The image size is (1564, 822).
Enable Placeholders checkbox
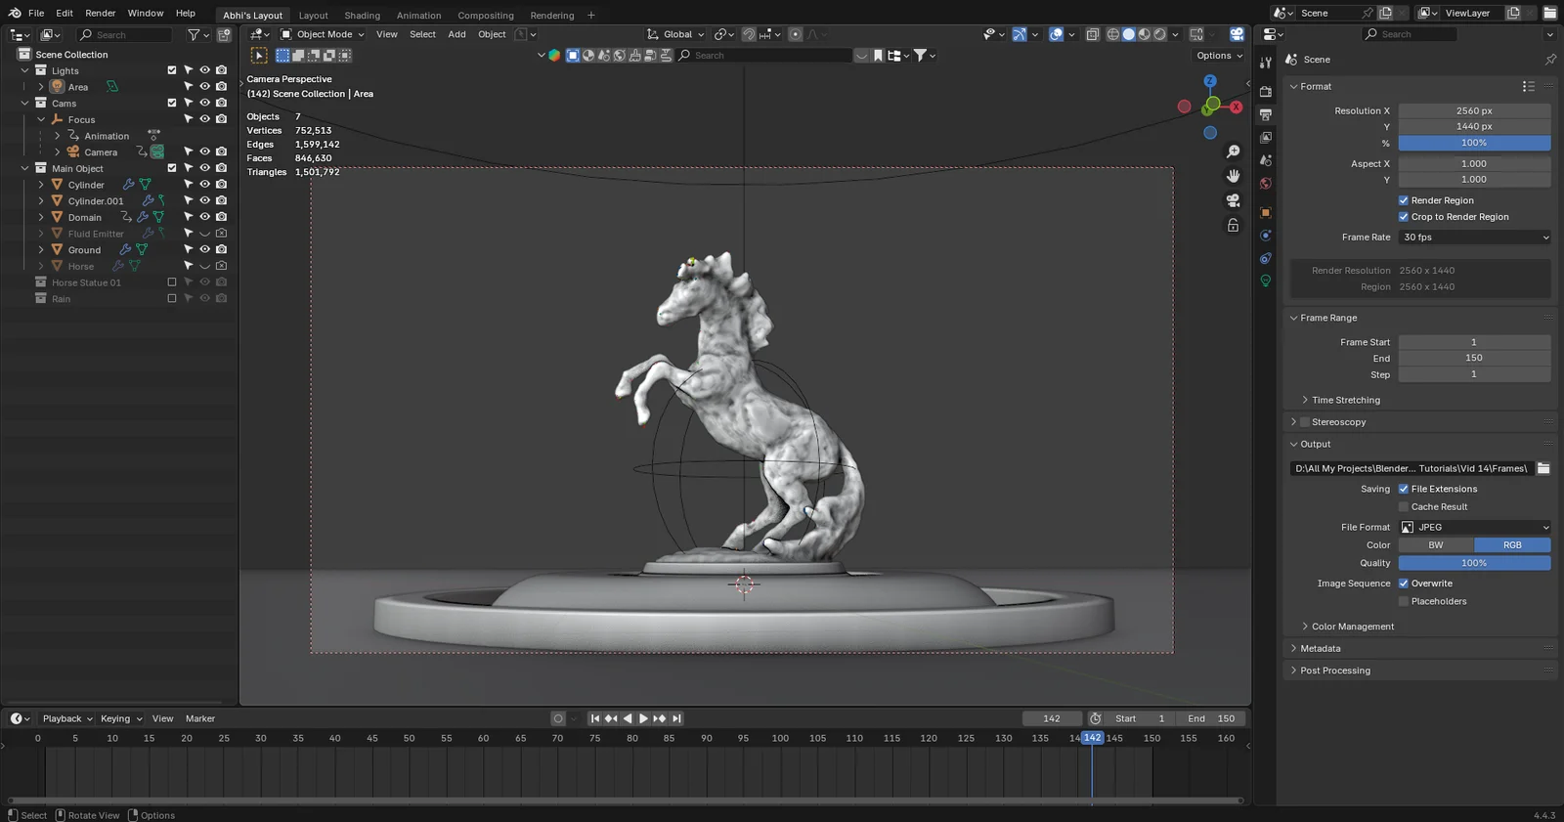(1404, 602)
